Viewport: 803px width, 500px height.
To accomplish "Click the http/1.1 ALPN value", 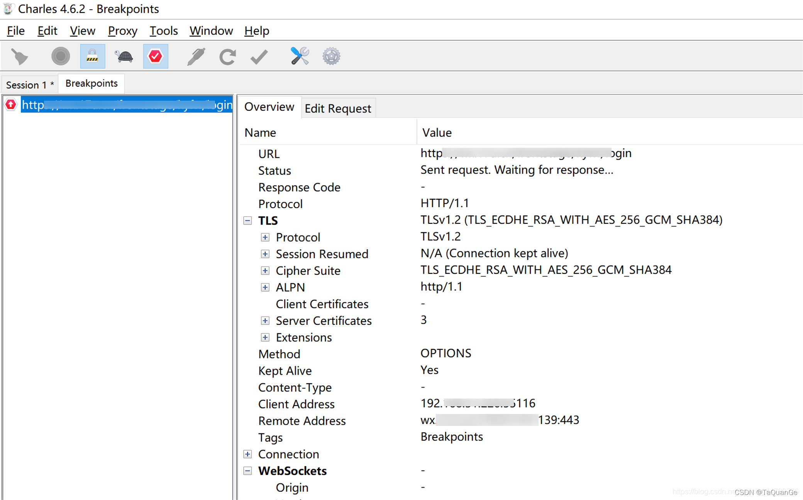I will (441, 287).
